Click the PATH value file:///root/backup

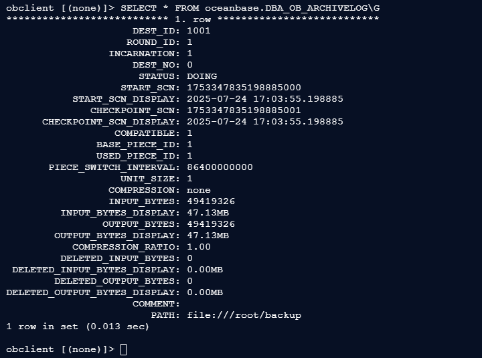pyautogui.click(x=244, y=315)
